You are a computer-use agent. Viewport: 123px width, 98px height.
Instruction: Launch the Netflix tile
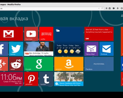[46, 34]
